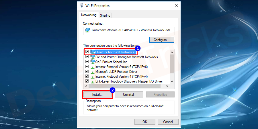Click the items list scroll up arrow
The image size is (258, 129).
tap(172, 52)
